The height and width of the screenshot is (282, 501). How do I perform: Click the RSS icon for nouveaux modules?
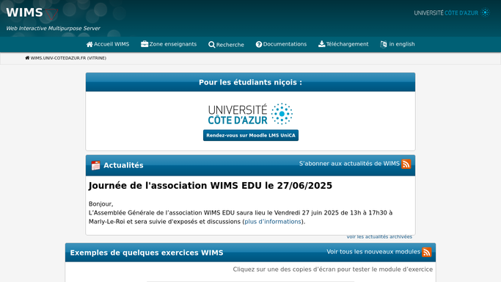(x=427, y=253)
